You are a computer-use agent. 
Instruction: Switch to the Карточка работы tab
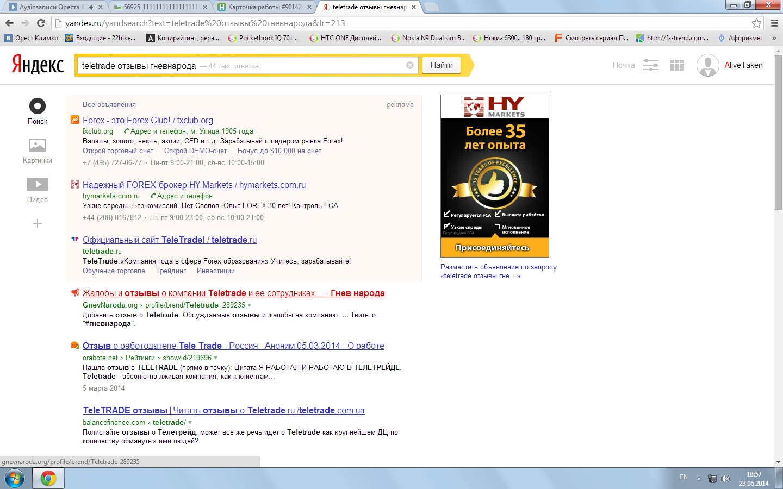[x=264, y=7]
